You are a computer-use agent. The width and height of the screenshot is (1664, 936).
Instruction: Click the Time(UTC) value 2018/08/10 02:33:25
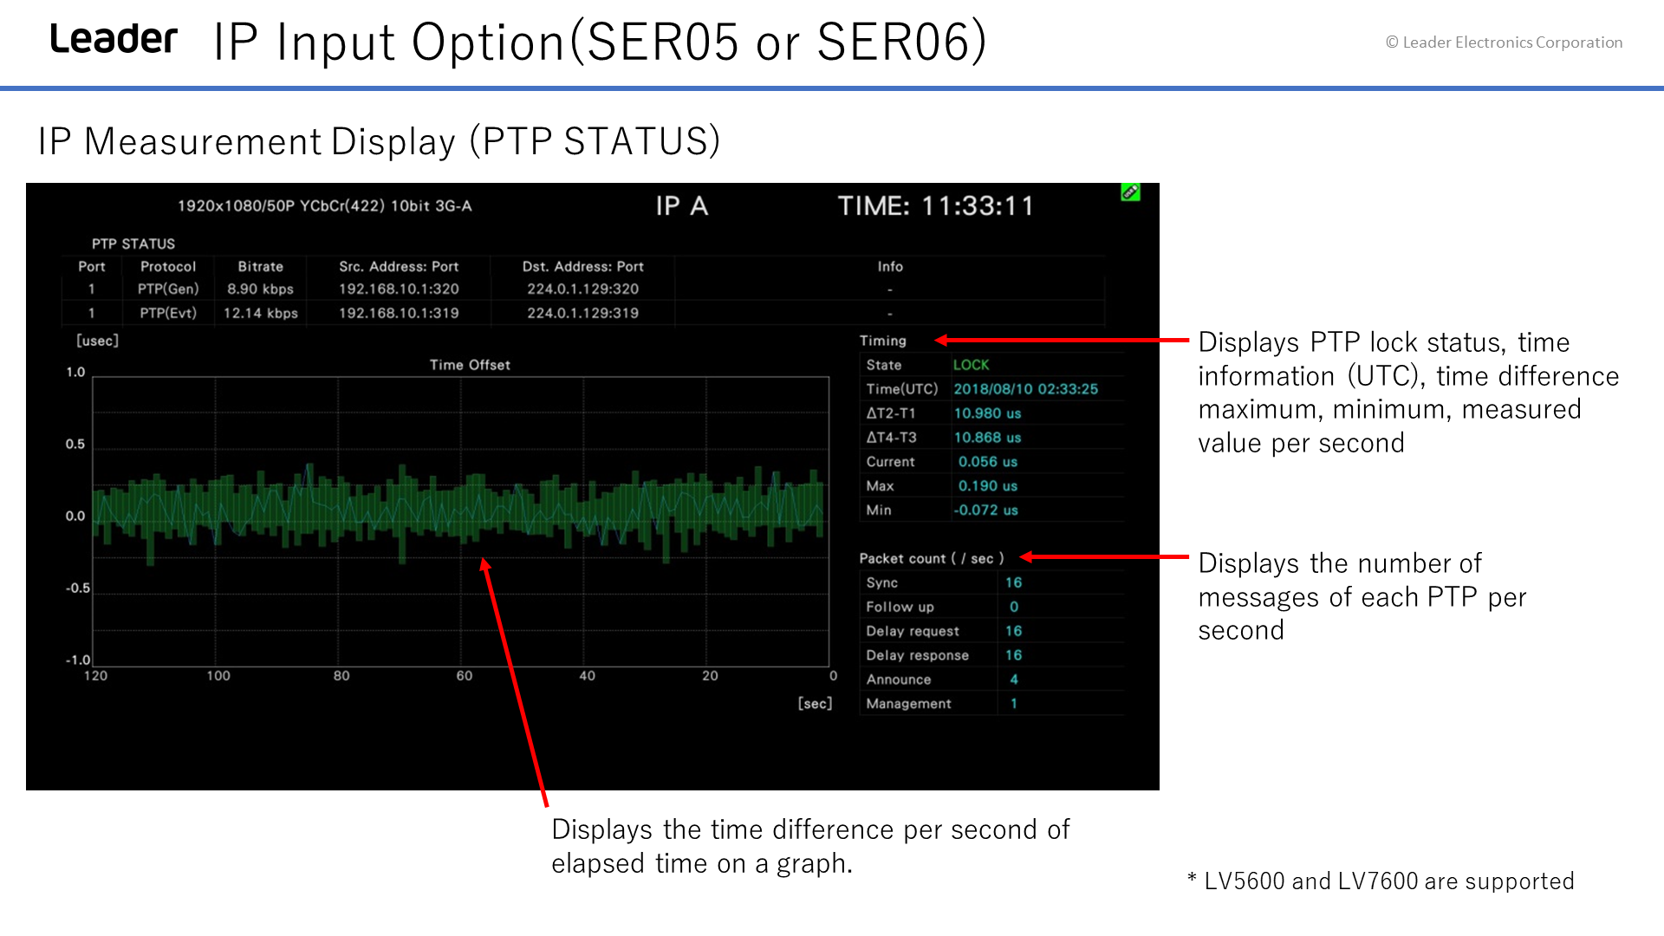point(1026,389)
